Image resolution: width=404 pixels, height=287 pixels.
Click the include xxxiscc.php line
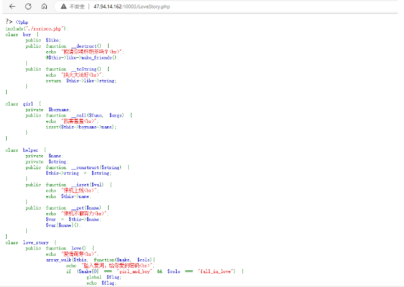[36, 28]
